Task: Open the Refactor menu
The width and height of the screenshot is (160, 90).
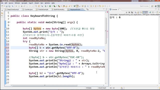Action: (x=17, y=3)
